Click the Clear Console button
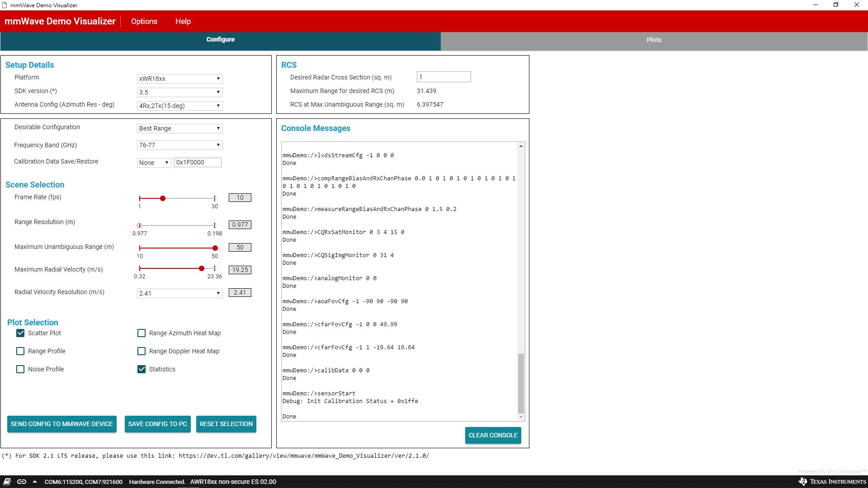Screen dimensions: 868x488 (493, 435)
